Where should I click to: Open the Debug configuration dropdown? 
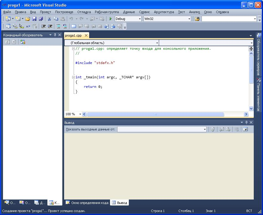tap(140, 19)
